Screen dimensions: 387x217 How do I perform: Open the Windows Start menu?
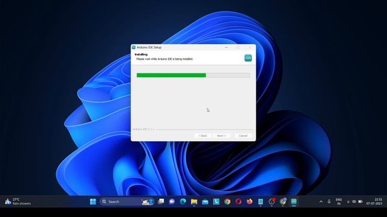(x=93, y=202)
